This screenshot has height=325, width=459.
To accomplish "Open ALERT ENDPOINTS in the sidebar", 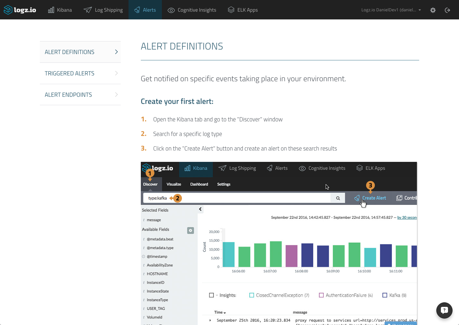I will (x=80, y=95).
